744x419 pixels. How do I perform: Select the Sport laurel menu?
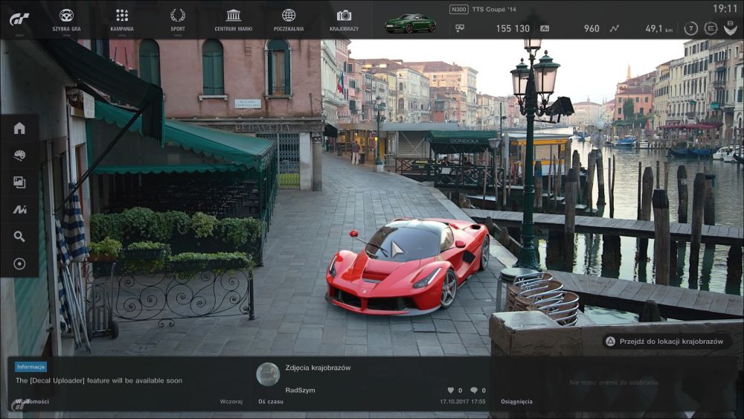[178, 20]
